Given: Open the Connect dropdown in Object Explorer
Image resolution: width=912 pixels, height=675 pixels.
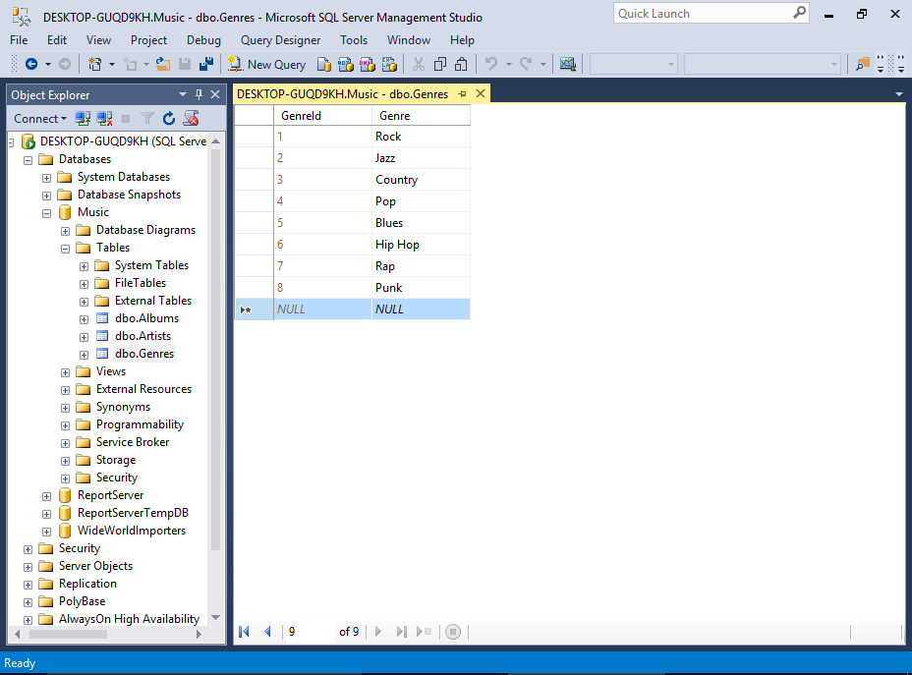Looking at the screenshot, I should point(39,118).
